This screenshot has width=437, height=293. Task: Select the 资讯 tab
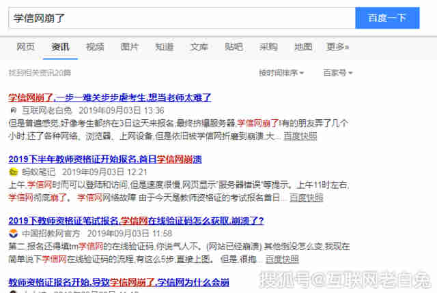tap(60, 47)
